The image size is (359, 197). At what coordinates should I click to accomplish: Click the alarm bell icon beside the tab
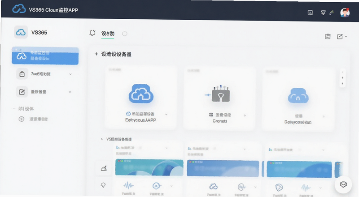click(92, 33)
